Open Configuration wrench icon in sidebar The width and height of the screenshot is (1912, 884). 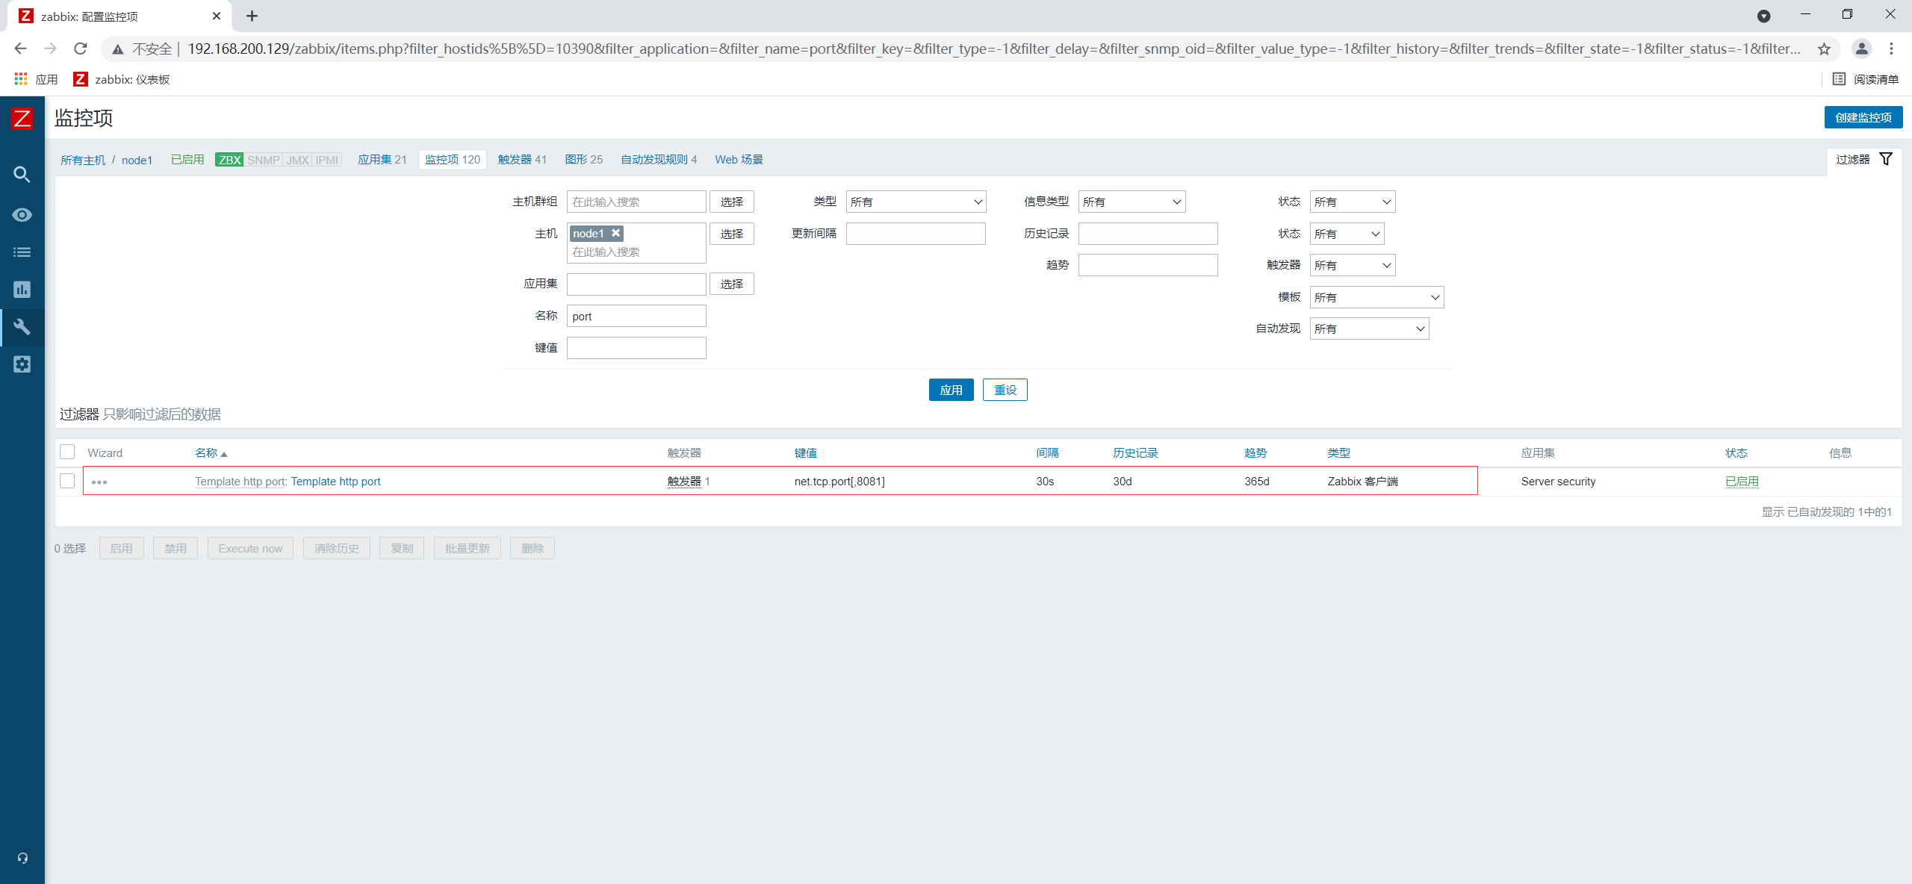click(x=22, y=327)
